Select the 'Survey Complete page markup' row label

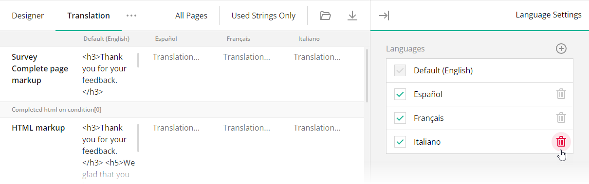click(x=40, y=68)
